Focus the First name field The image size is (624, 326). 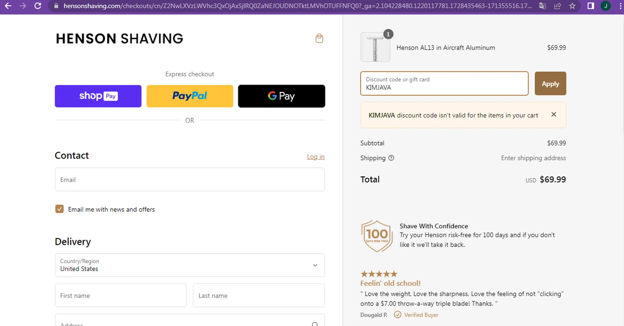121,296
